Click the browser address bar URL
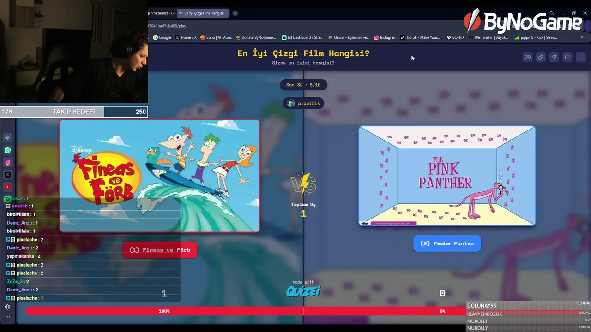This screenshot has width=591, height=332. [167, 26]
